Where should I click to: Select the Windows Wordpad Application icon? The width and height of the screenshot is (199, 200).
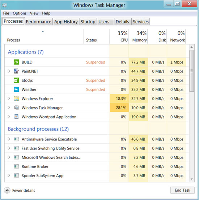tap(16, 117)
